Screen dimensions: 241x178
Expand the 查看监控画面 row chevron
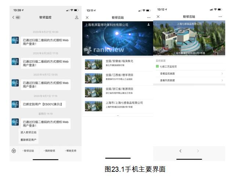[222, 73]
